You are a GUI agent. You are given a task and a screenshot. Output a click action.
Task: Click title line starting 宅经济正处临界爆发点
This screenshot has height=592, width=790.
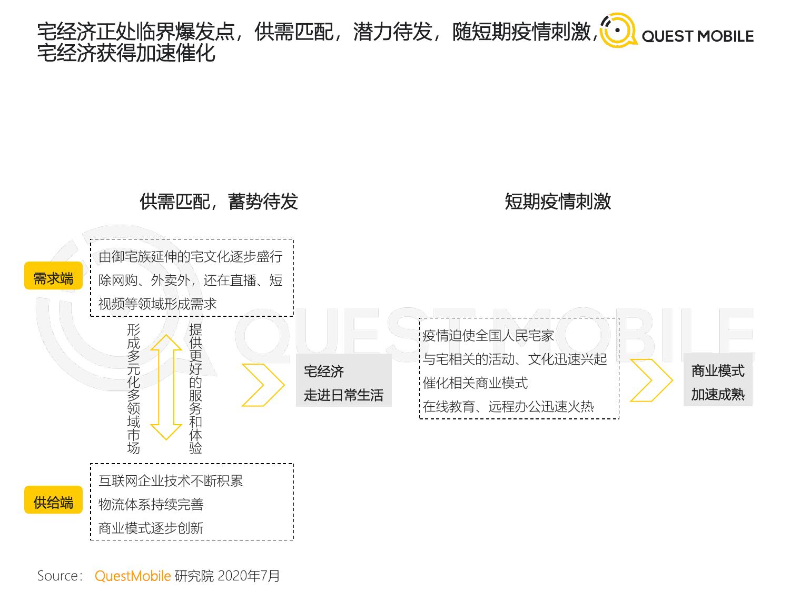pyautogui.click(x=318, y=32)
